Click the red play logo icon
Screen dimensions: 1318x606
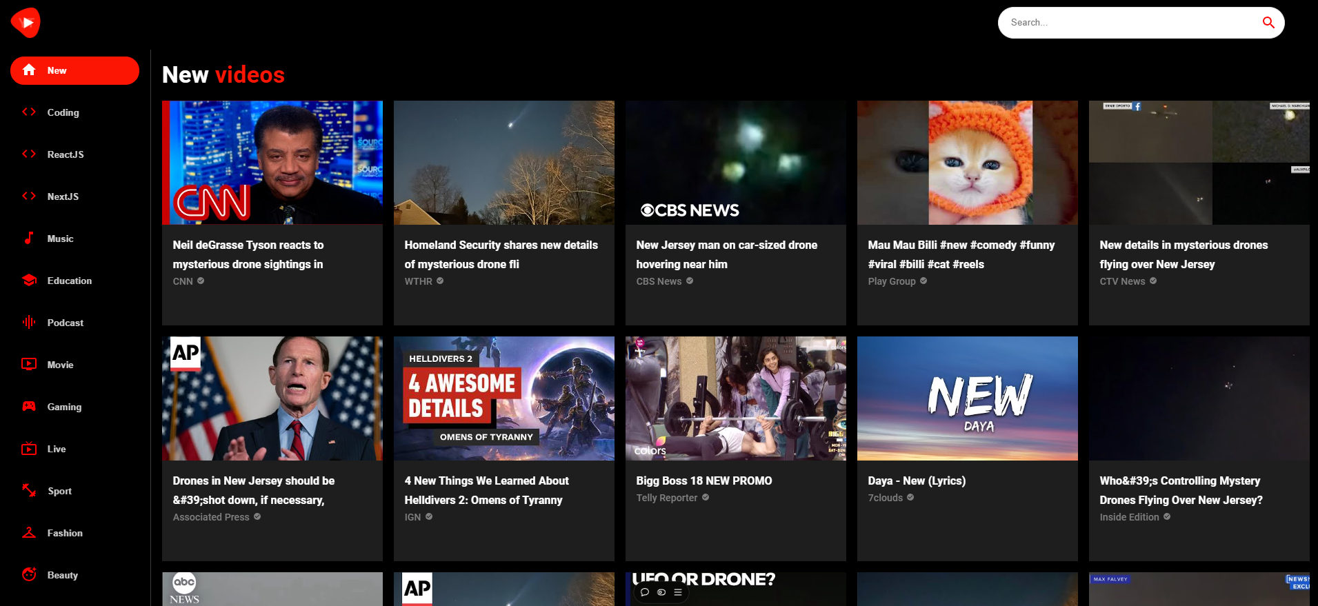click(26, 23)
